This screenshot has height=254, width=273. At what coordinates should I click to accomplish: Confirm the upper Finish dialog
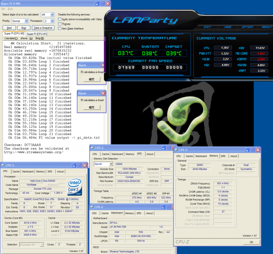click(92, 79)
